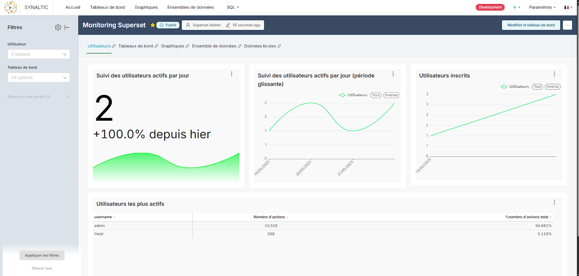
Task: Switch to Tableaux de bord dashboard tab
Action: coord(136,46)
